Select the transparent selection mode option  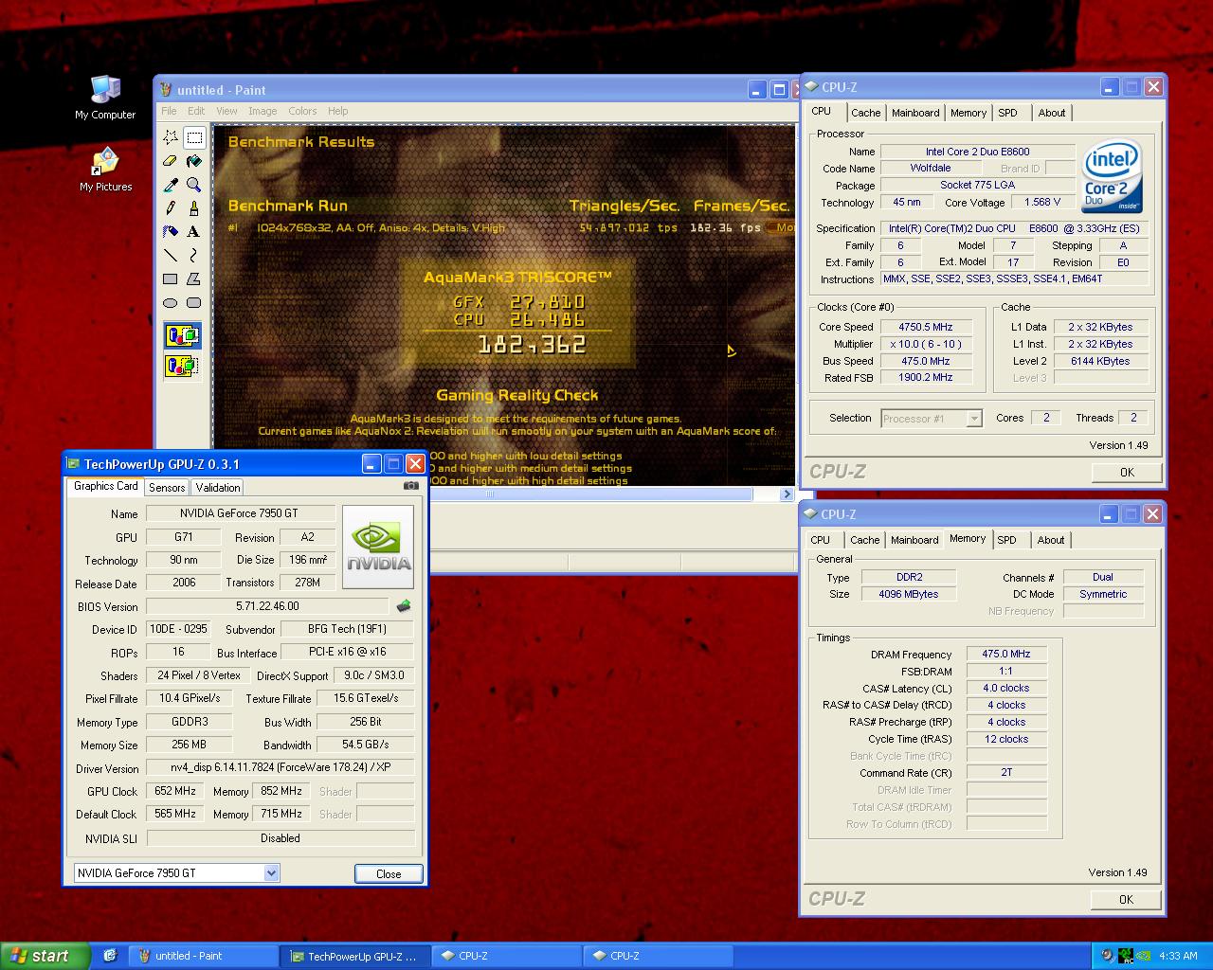[182, 365]
